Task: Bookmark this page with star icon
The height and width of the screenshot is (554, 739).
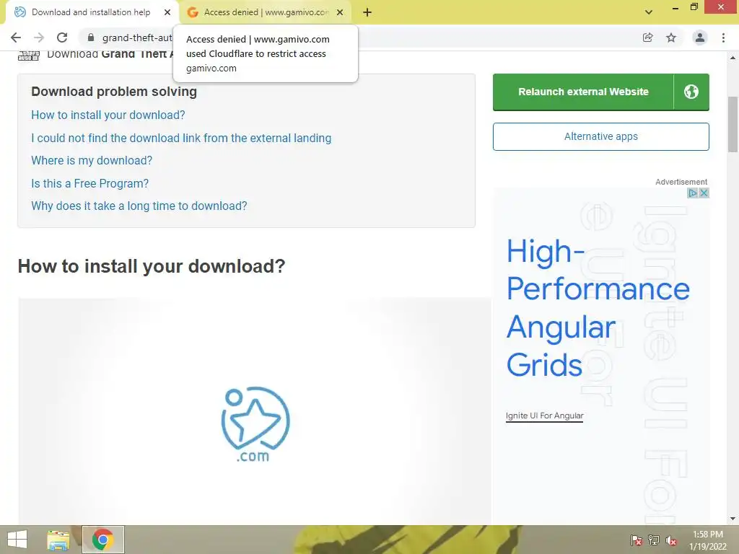Action: pos(671,38)
